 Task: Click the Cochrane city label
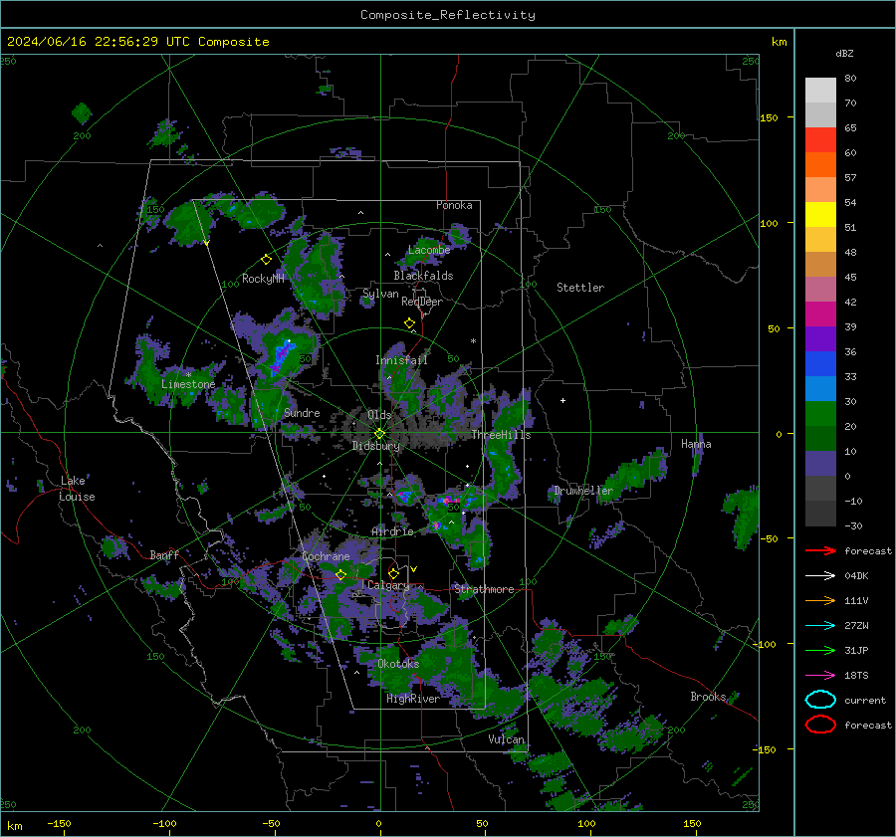(326, 556)
